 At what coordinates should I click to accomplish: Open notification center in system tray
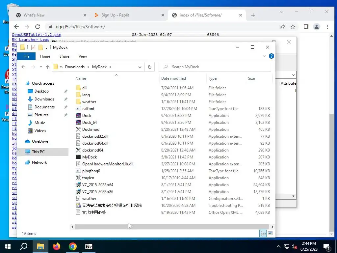click(326, 246)
